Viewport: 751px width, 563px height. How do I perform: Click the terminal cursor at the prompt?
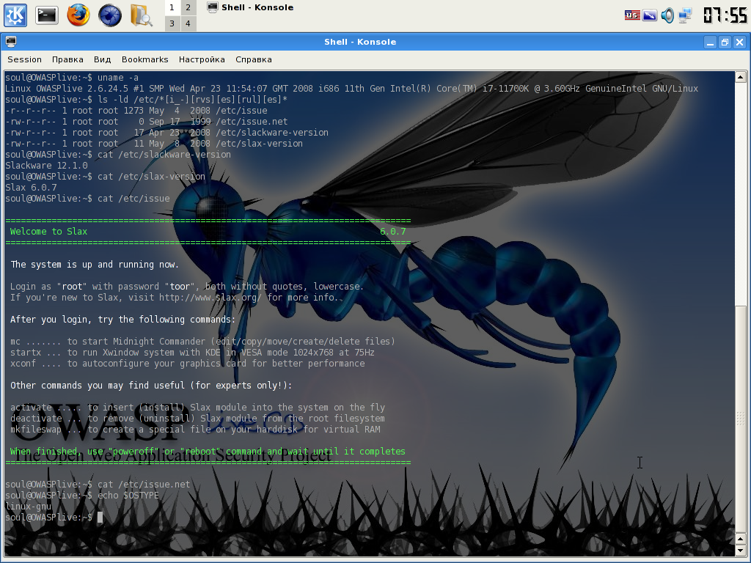100,518
